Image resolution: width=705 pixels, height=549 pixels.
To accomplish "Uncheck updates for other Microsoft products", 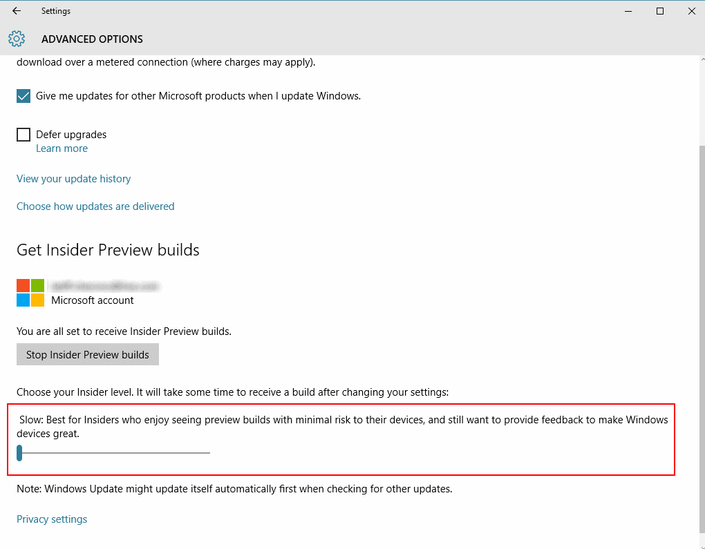I will click(x=23, y=96).
